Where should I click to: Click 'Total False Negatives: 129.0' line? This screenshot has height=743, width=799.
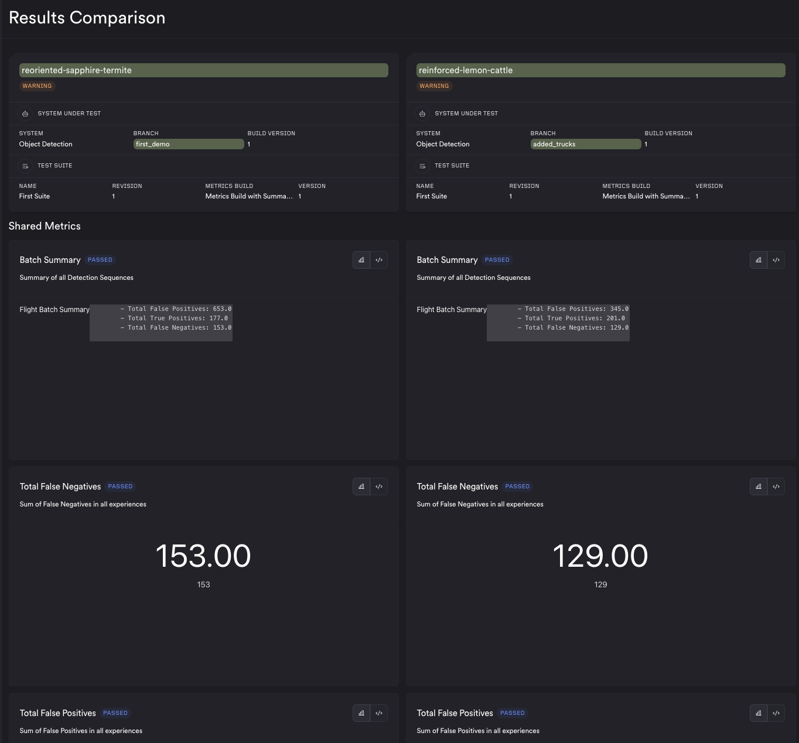coord(573,327)
